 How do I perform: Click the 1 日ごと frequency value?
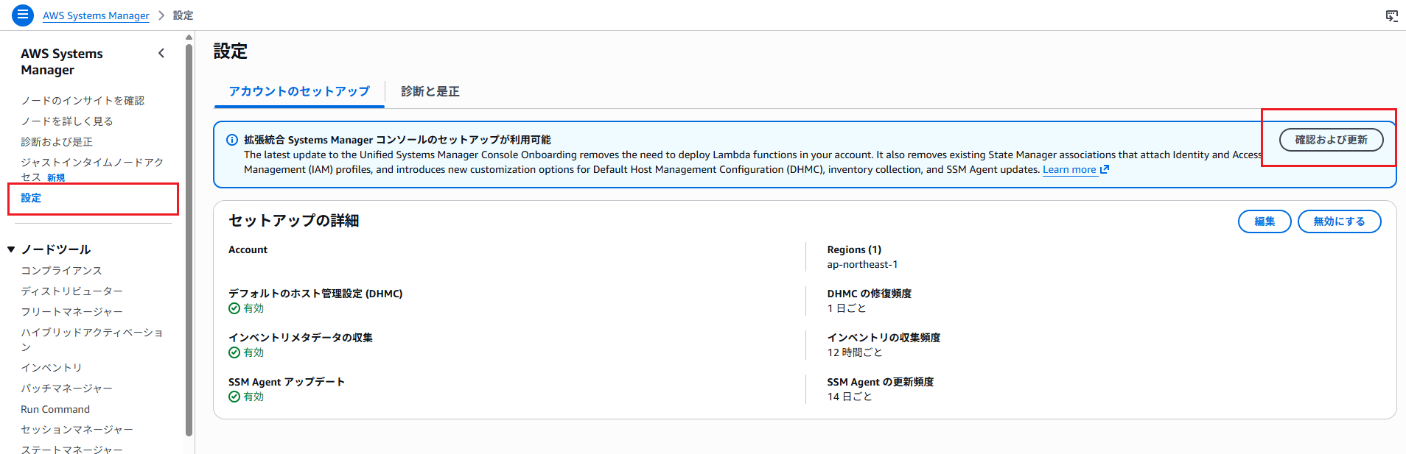pos(847,308)
